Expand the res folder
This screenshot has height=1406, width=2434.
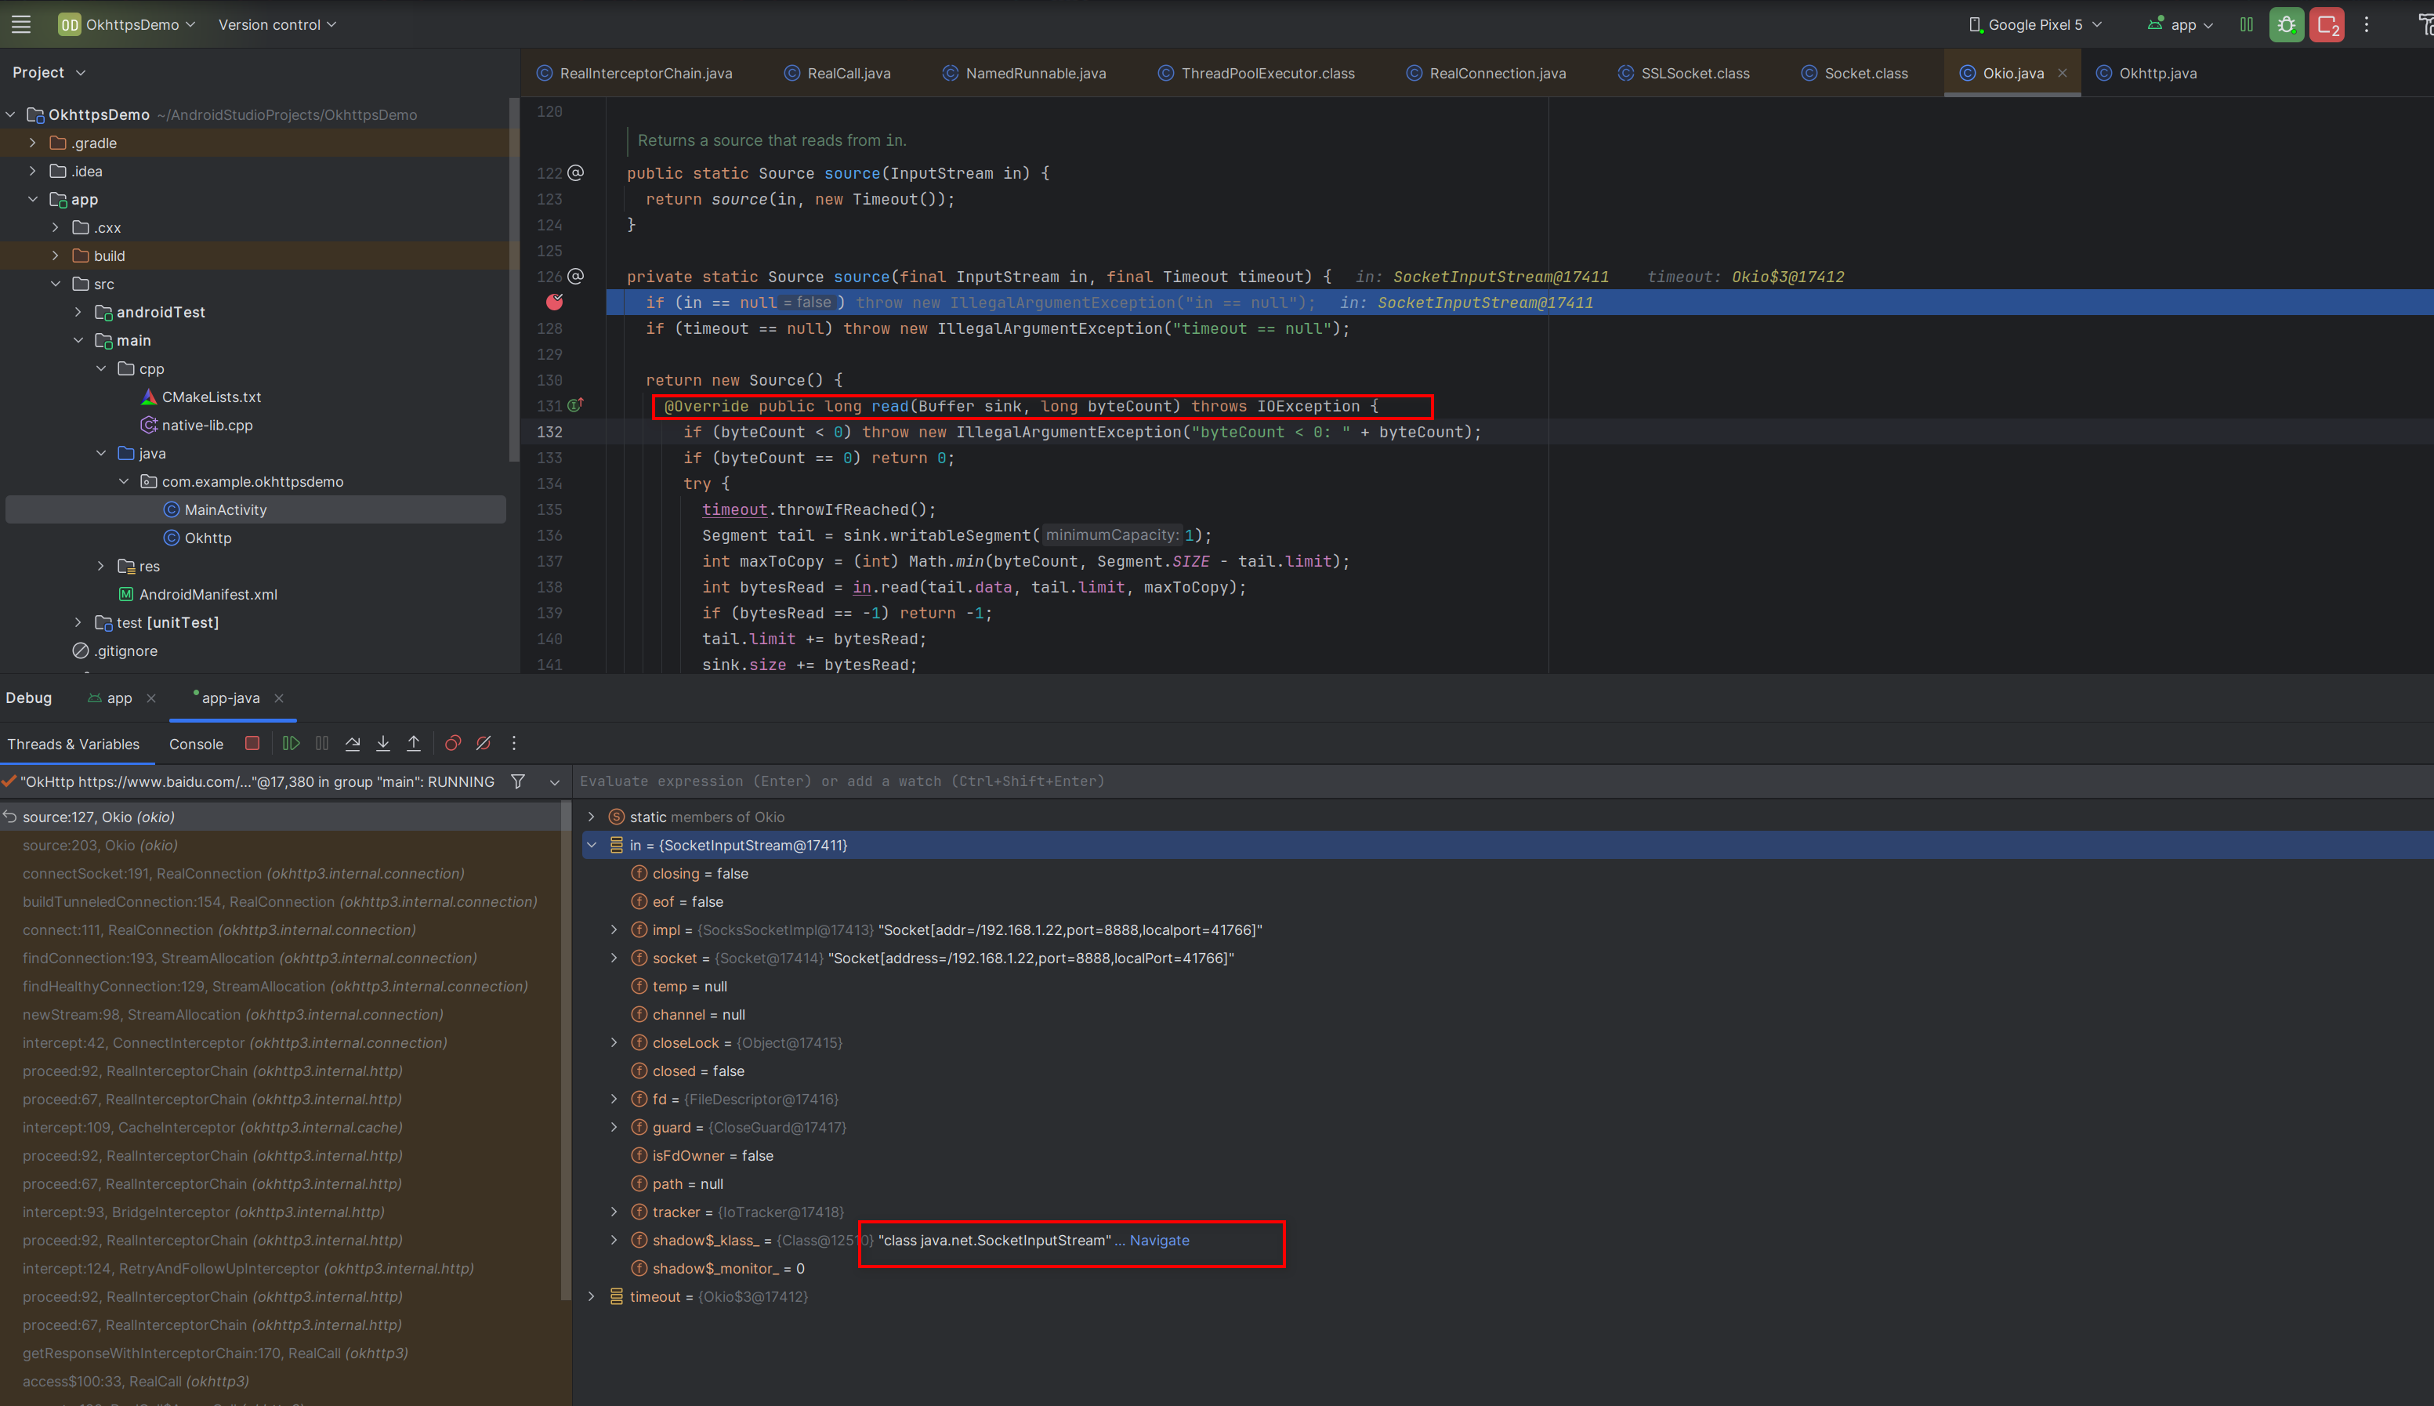100,566
